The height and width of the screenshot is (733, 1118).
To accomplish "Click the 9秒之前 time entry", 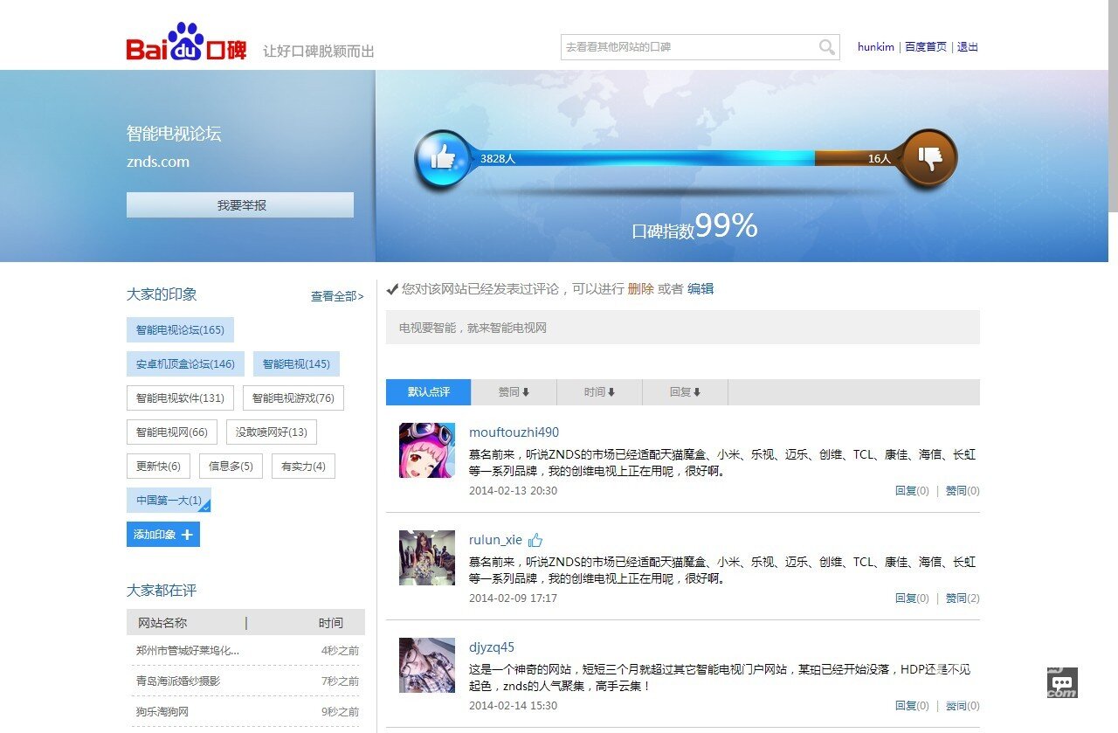I will 340,712.
